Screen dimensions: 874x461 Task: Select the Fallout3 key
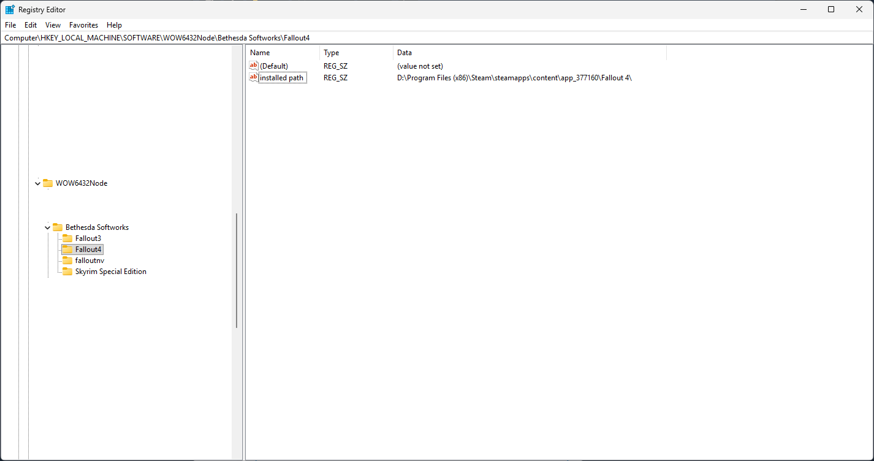(x=88, y=238)
